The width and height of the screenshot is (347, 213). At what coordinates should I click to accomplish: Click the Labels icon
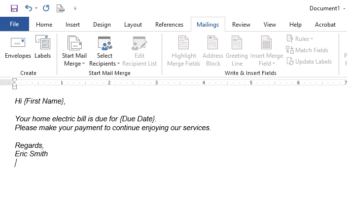(x=43, y=42)
